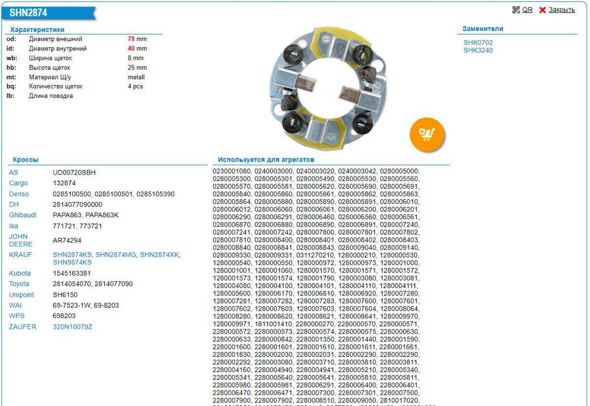Open the QR link
Screen dimensions: 590x406
pos(527,10)
